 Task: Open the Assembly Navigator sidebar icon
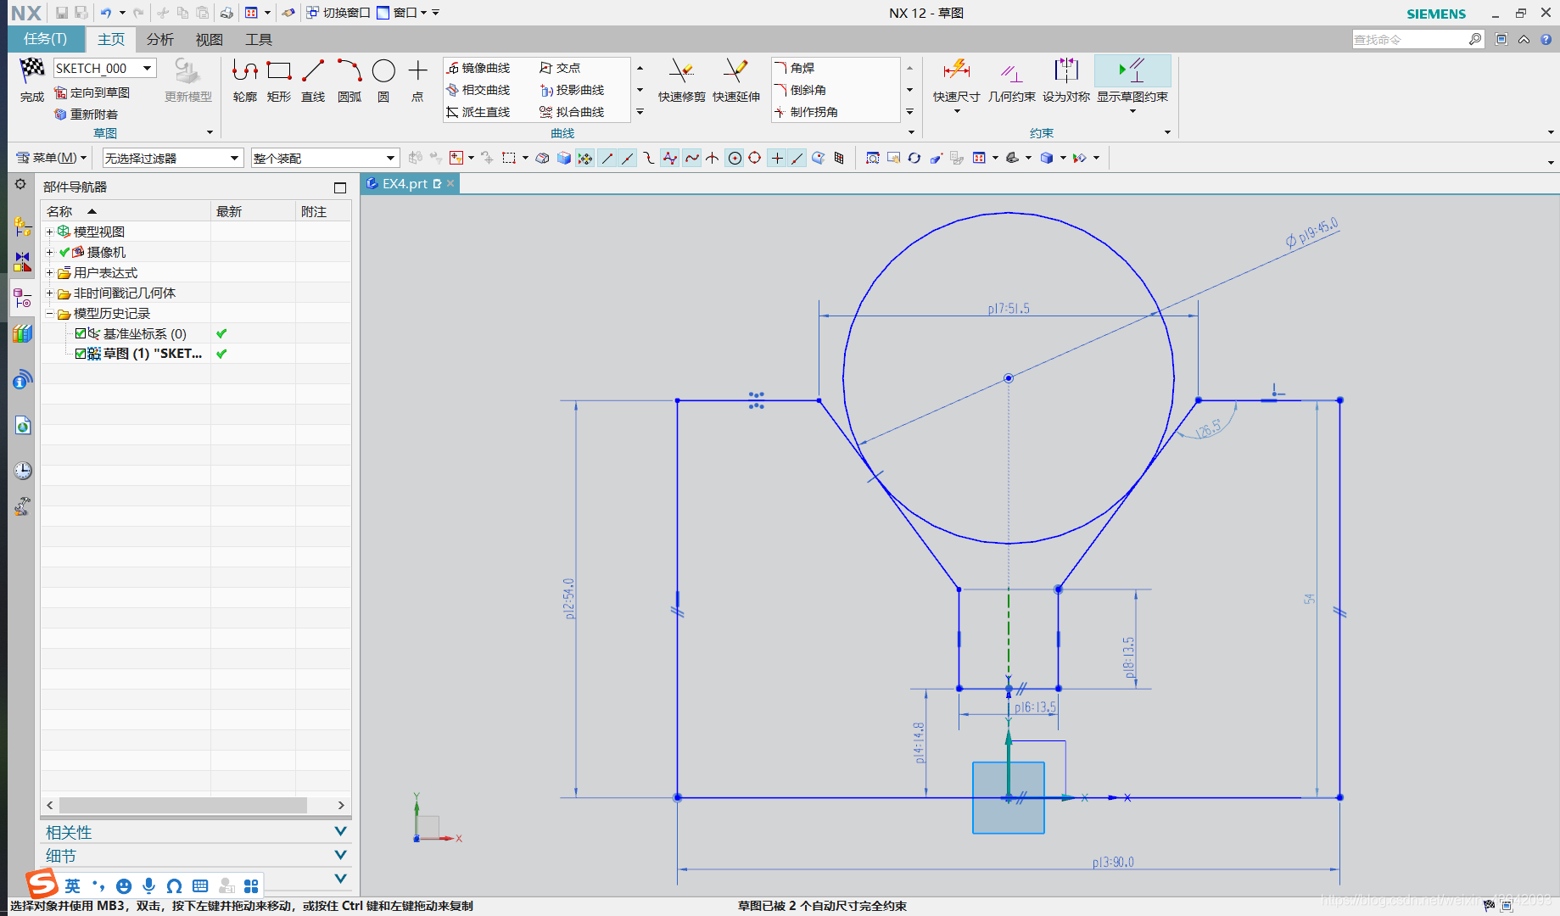(22, 227)
